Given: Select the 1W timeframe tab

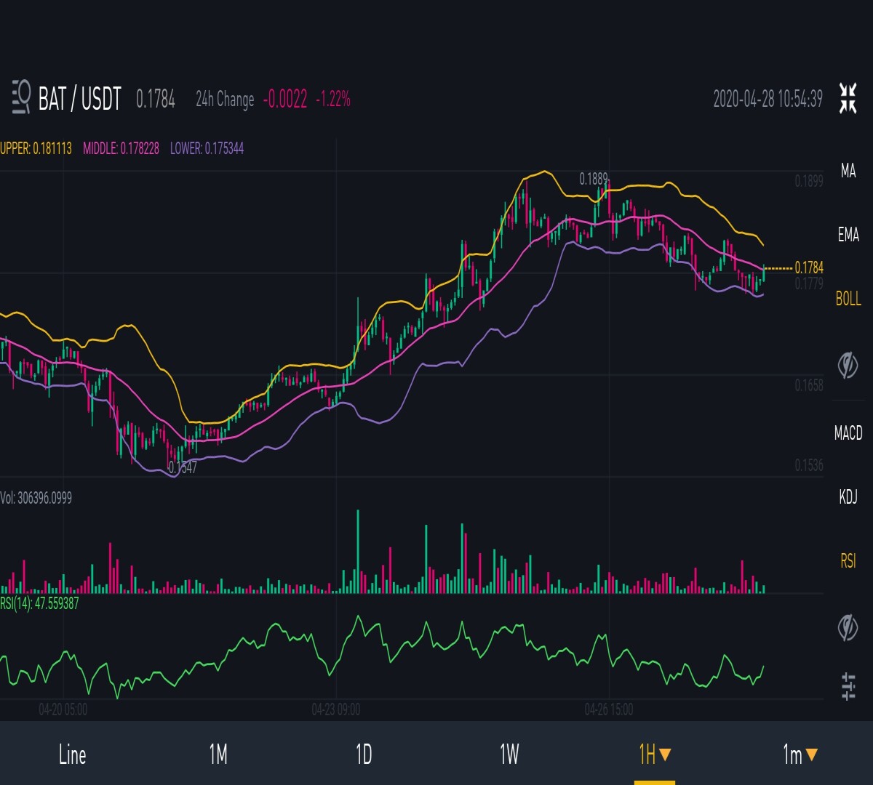Looking at the screenshot, I should tap(509, 754).
